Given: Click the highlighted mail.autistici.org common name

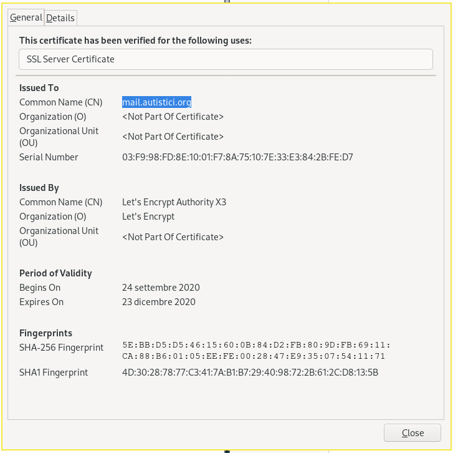Looking at the screenshot, I should click(156, 102).
